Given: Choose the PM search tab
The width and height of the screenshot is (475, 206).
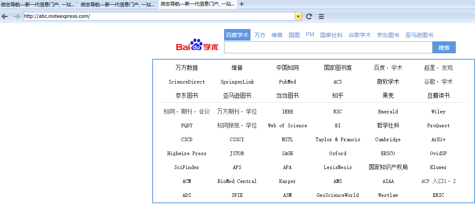Looking at the screenshot, I should pyautogui.click(x=310, y=34).
